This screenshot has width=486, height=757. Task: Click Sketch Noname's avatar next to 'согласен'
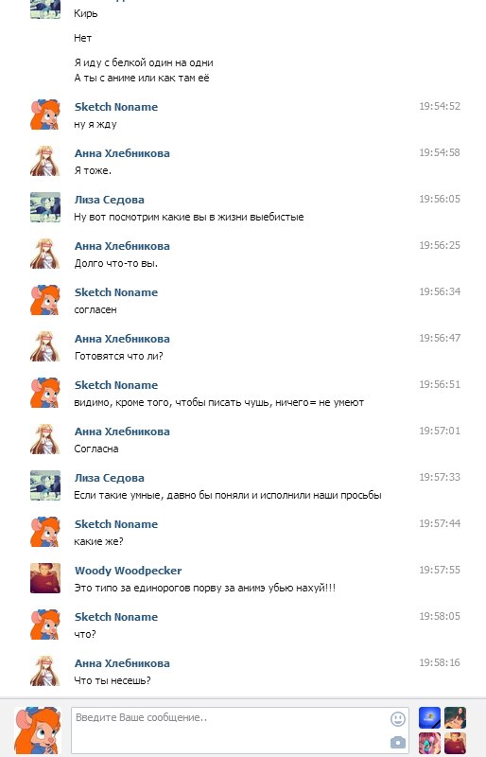pyautogui.click(x=45, y=300)
